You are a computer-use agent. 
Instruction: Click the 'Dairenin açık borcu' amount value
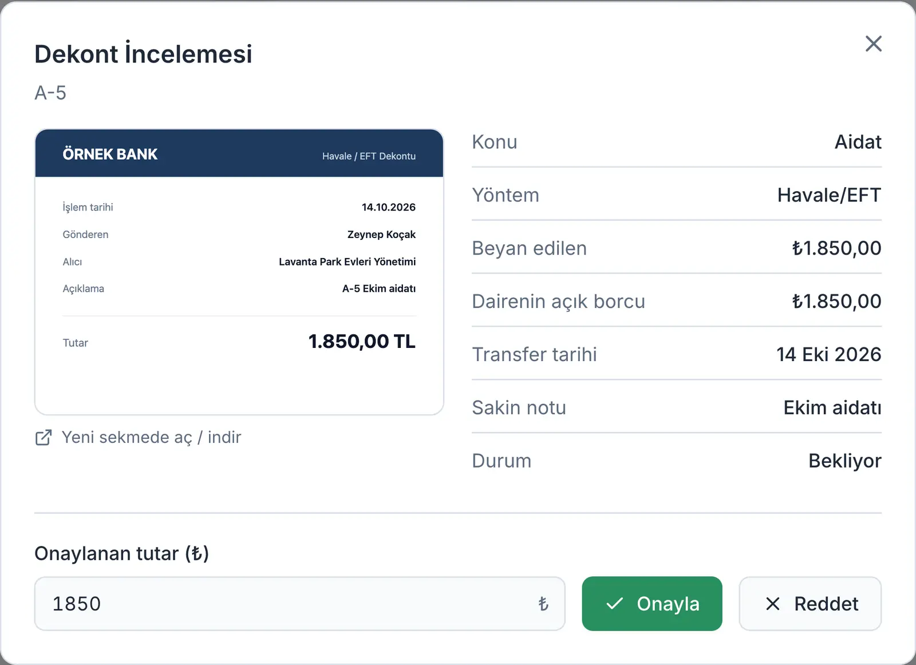pyautogui.click(x=836, y=302)
